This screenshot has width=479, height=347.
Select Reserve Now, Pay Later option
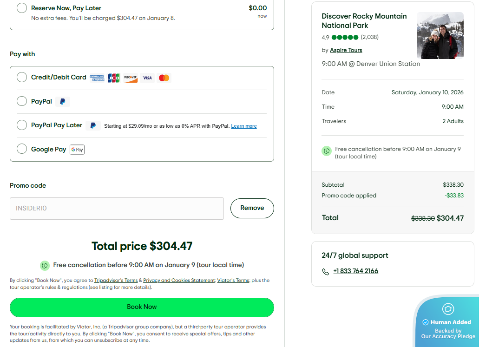tap(22, 8)
